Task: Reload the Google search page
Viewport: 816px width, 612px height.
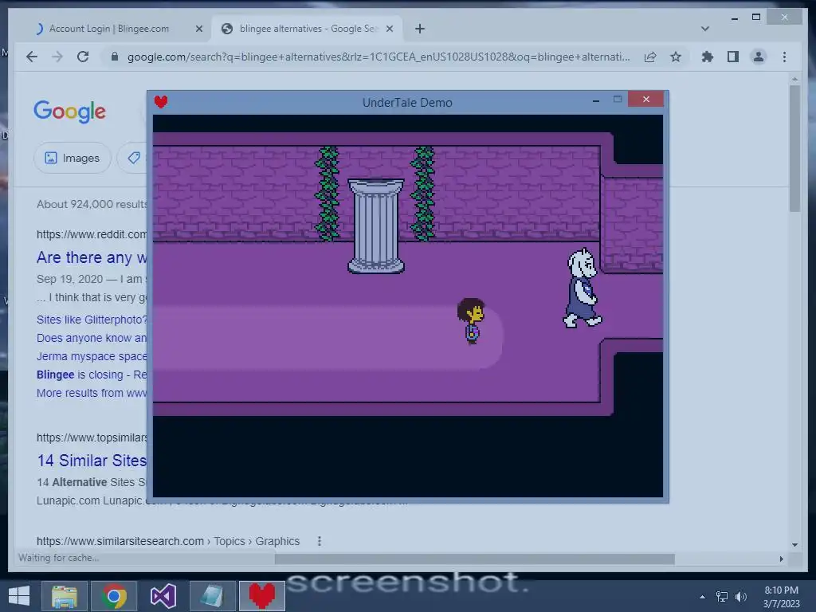Action: click(x=83, y=57)
